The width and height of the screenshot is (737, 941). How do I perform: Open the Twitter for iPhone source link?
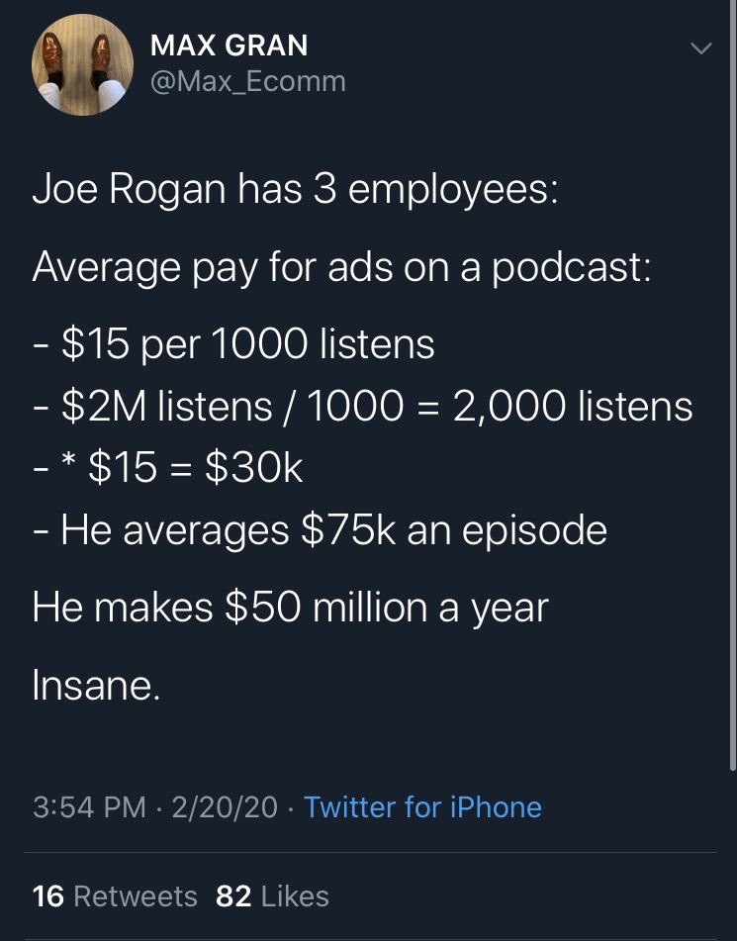point(422,806)
